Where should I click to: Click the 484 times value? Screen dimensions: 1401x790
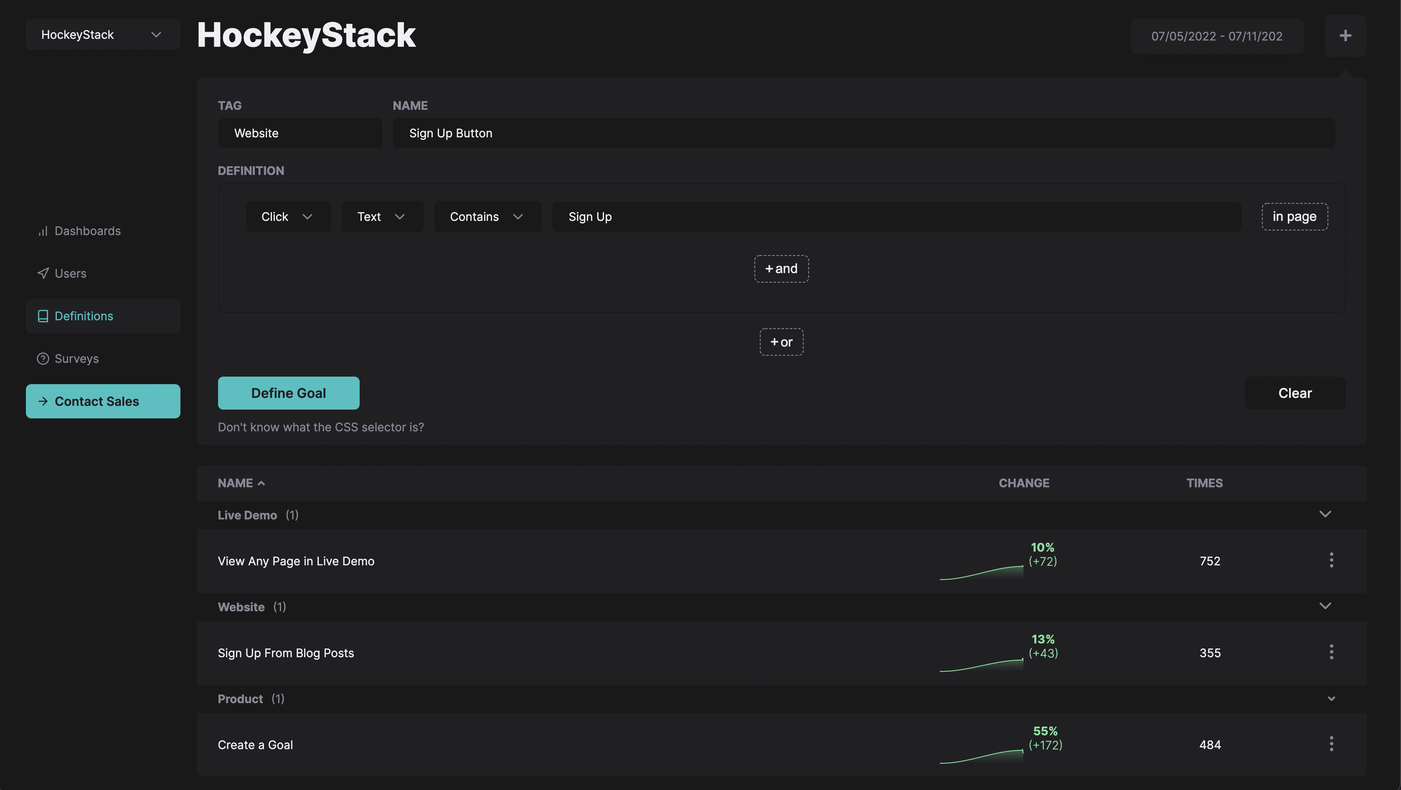coord(1210,745)
